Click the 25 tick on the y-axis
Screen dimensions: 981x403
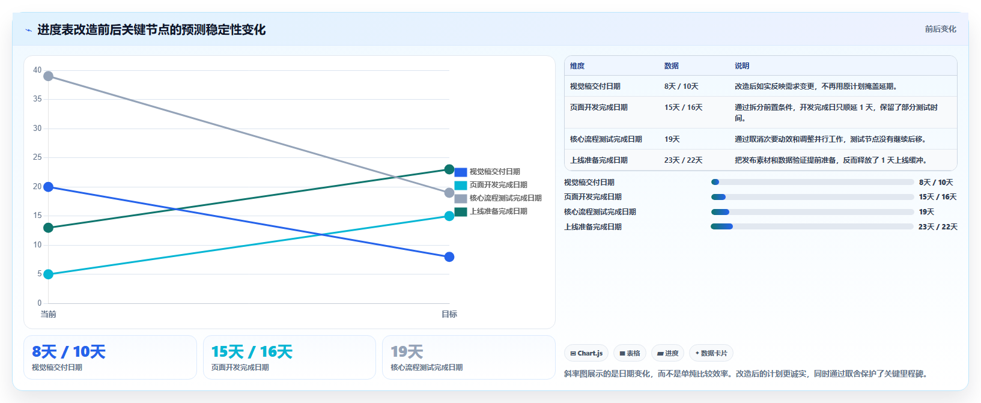37,157
